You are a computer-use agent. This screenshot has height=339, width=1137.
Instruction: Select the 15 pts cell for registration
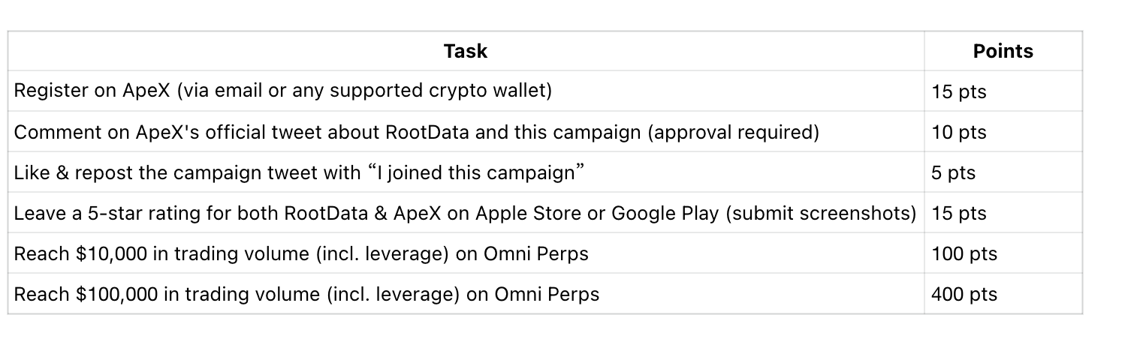(x=1003, y=91)
